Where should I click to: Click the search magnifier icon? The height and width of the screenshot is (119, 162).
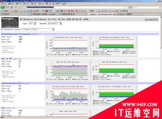coord(160,7)
